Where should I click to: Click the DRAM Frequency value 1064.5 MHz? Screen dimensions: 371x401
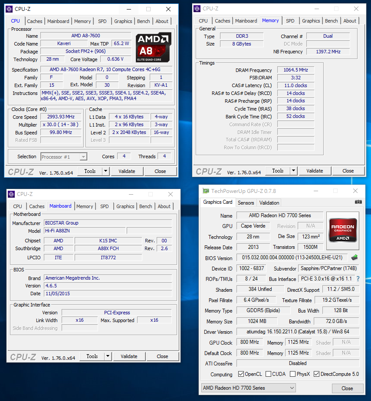(x=296, y=70)
